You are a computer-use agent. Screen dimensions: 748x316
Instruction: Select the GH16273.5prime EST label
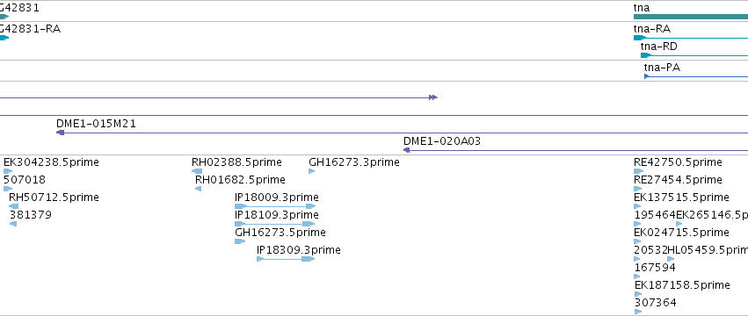(280, 233)
